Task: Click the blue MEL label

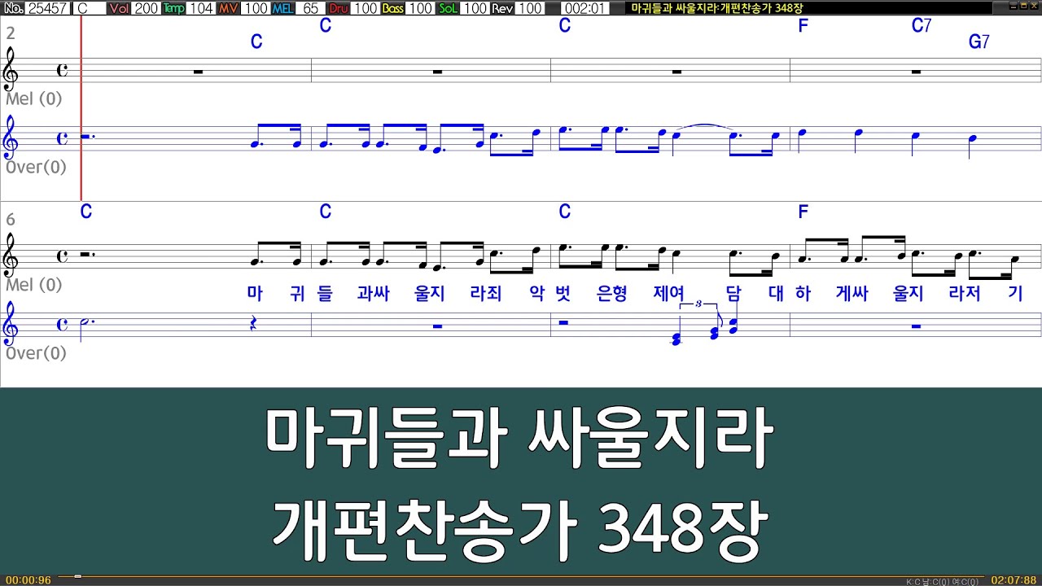Action: tap(283, 8)
